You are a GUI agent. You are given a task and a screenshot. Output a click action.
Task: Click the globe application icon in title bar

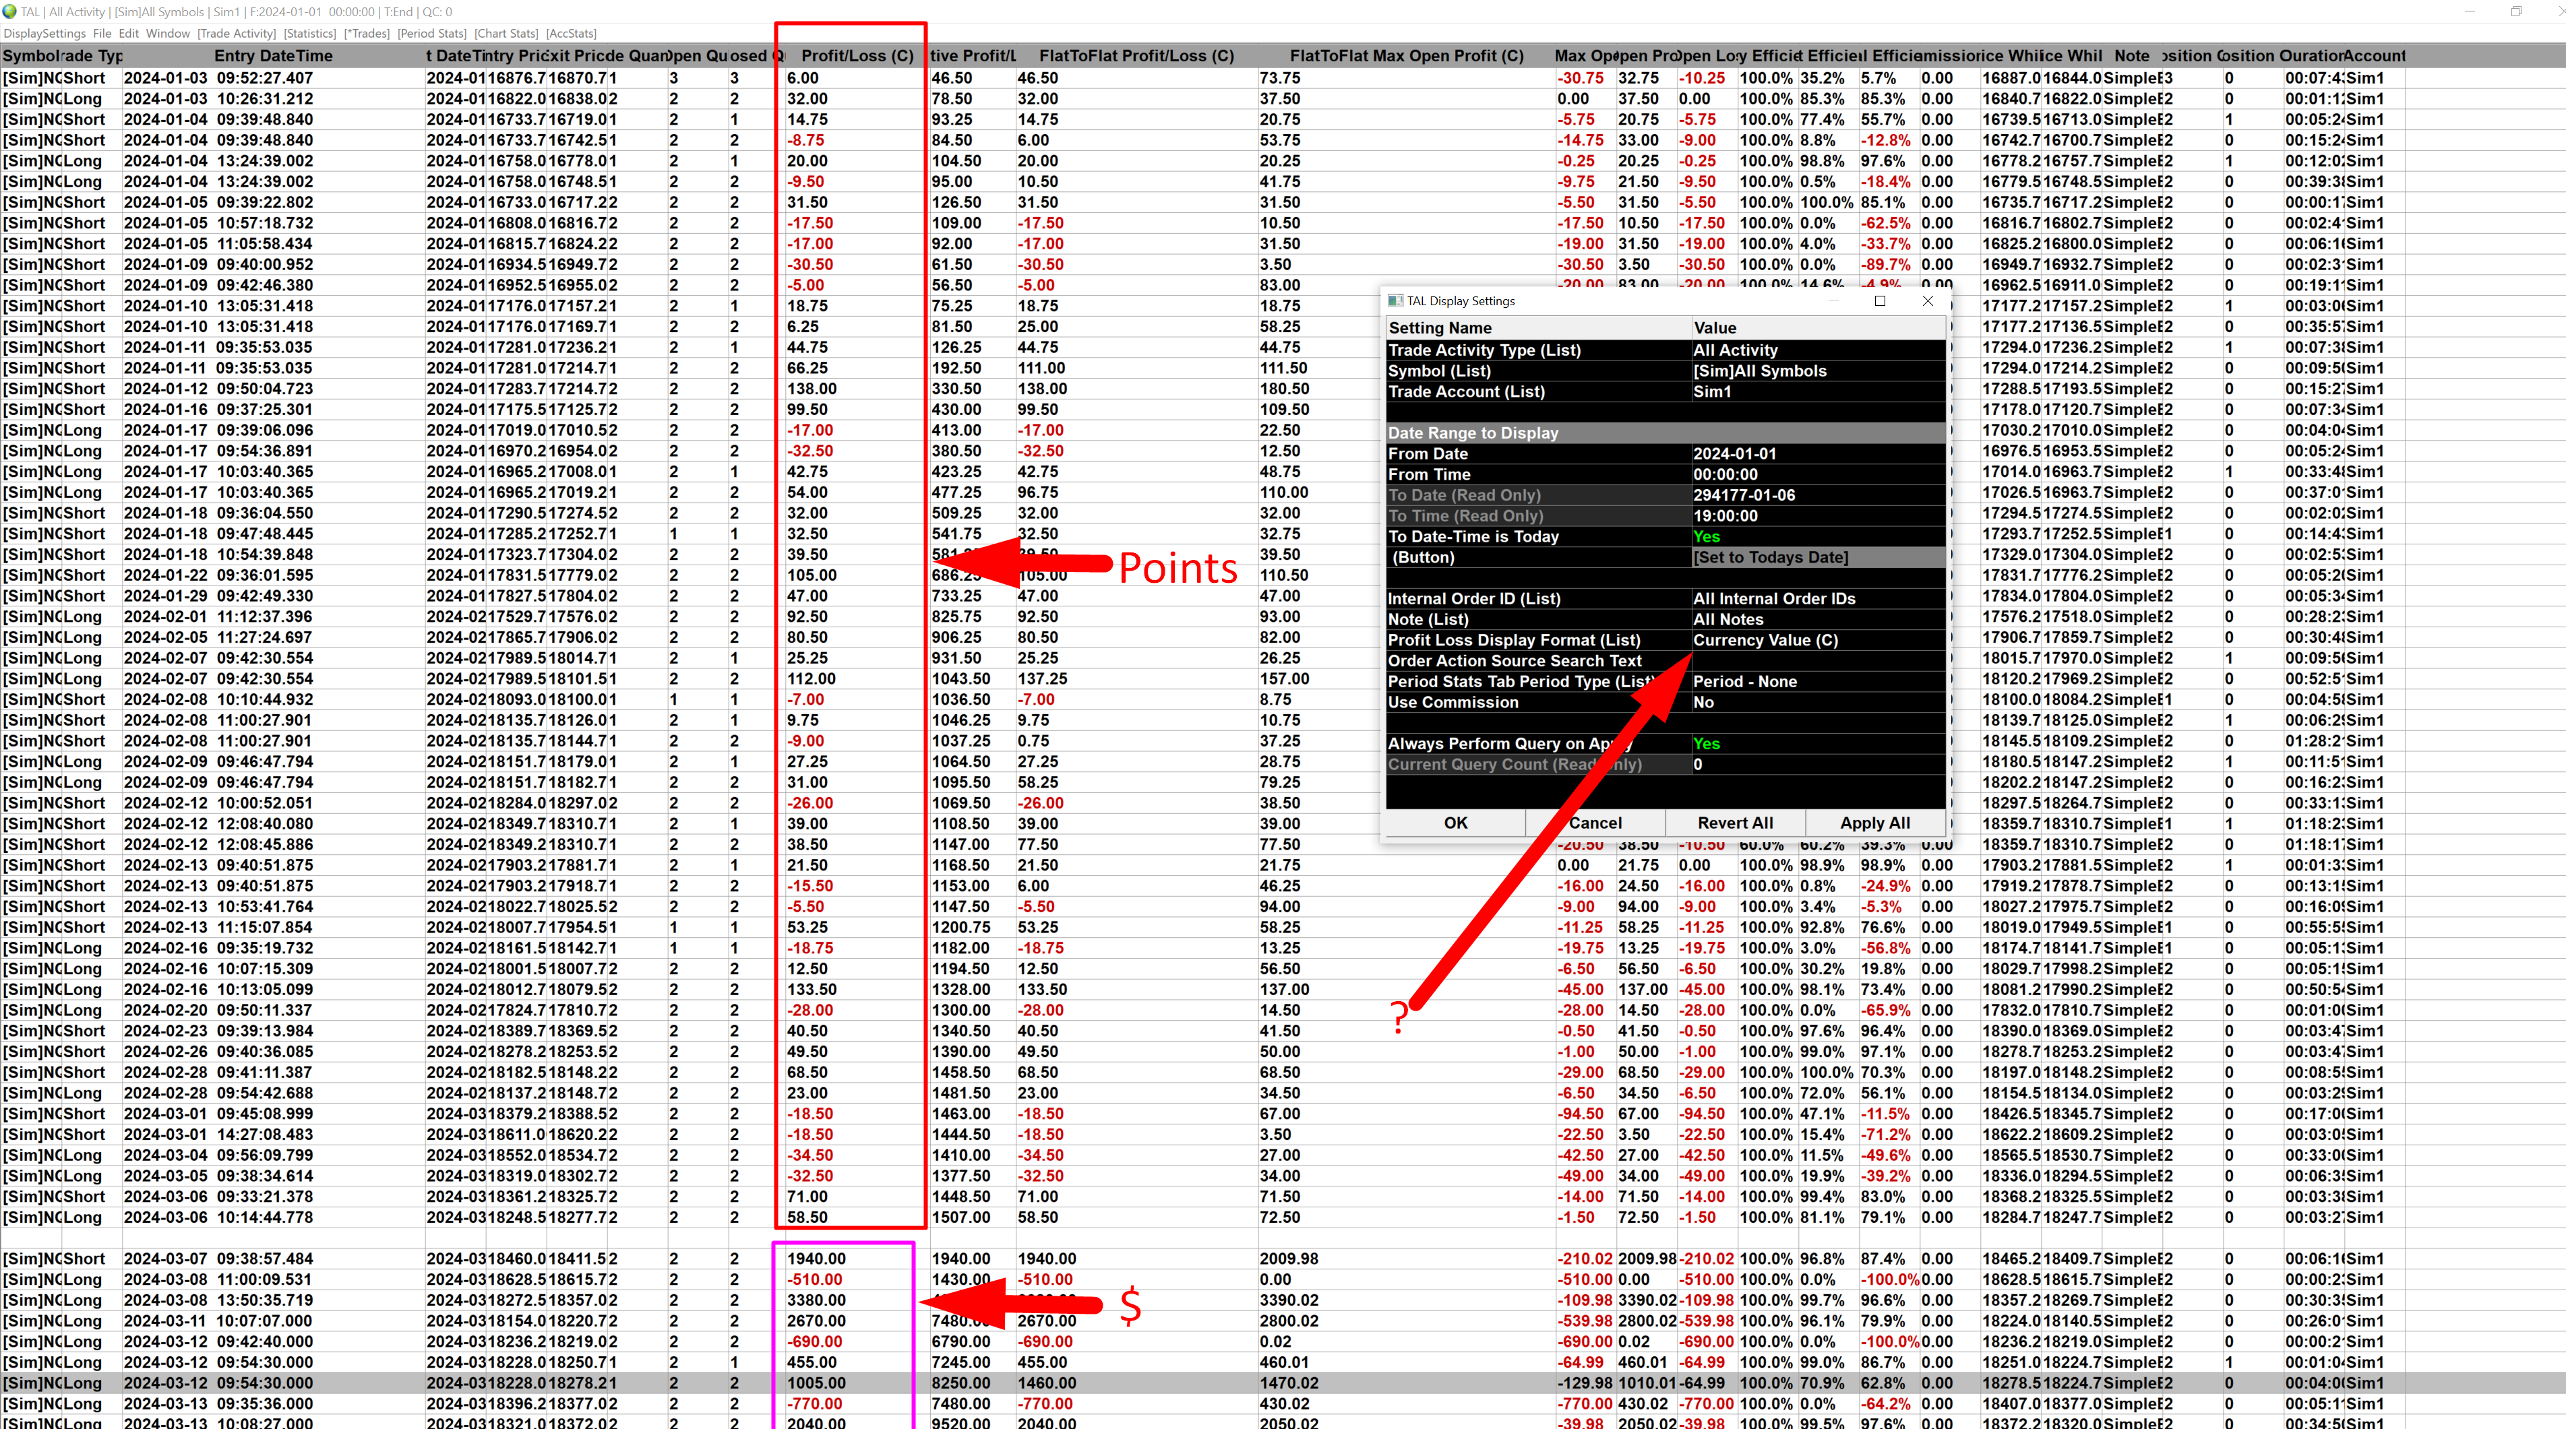(x=10, y=12)
